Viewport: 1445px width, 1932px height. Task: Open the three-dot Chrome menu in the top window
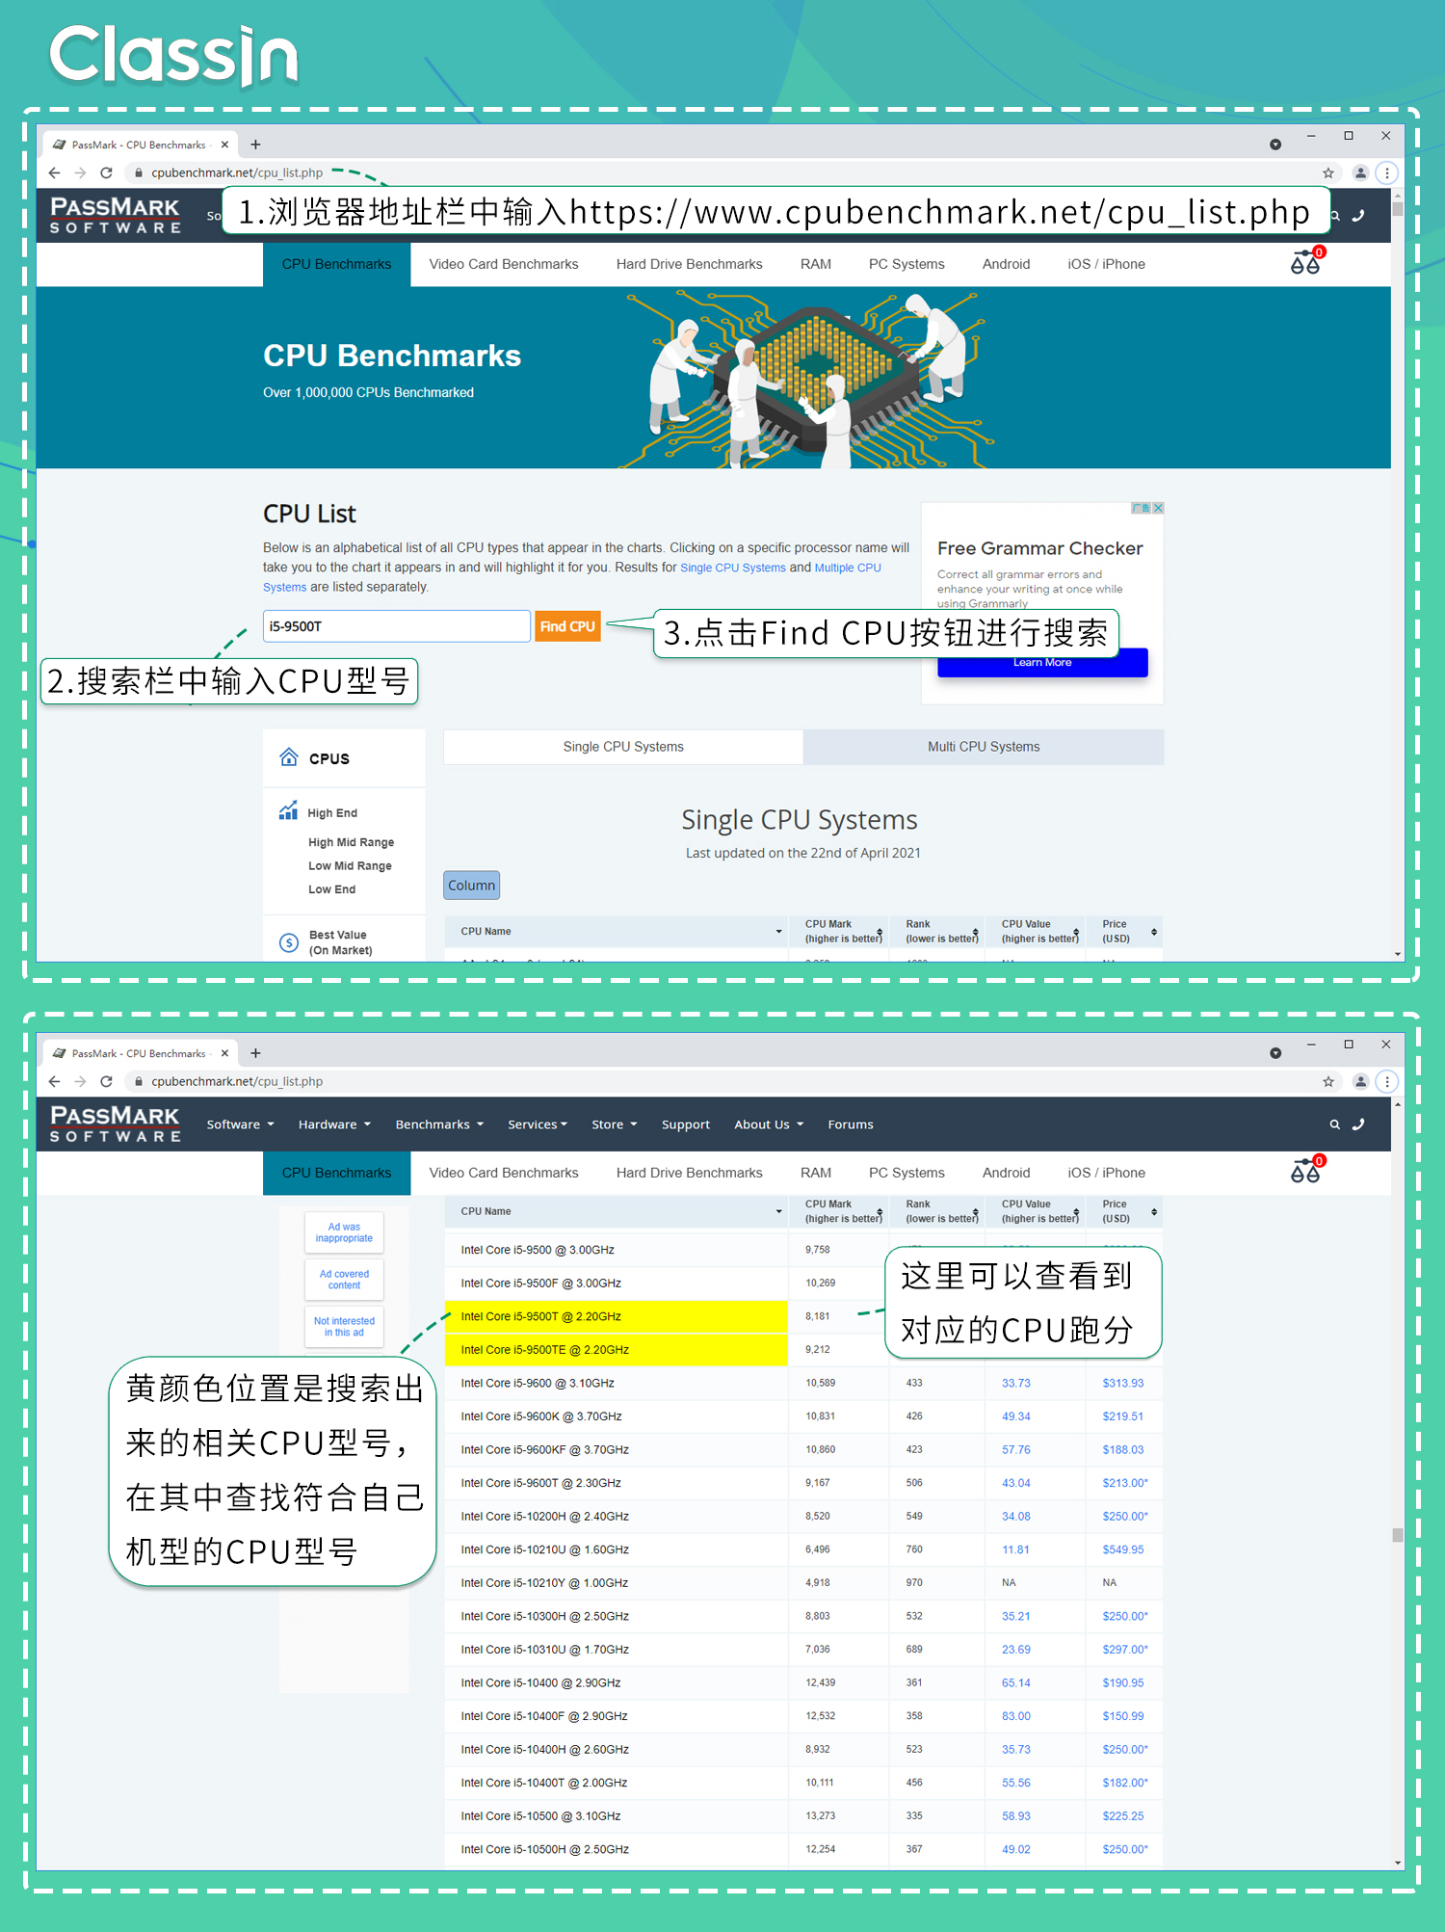point(1387,173)
